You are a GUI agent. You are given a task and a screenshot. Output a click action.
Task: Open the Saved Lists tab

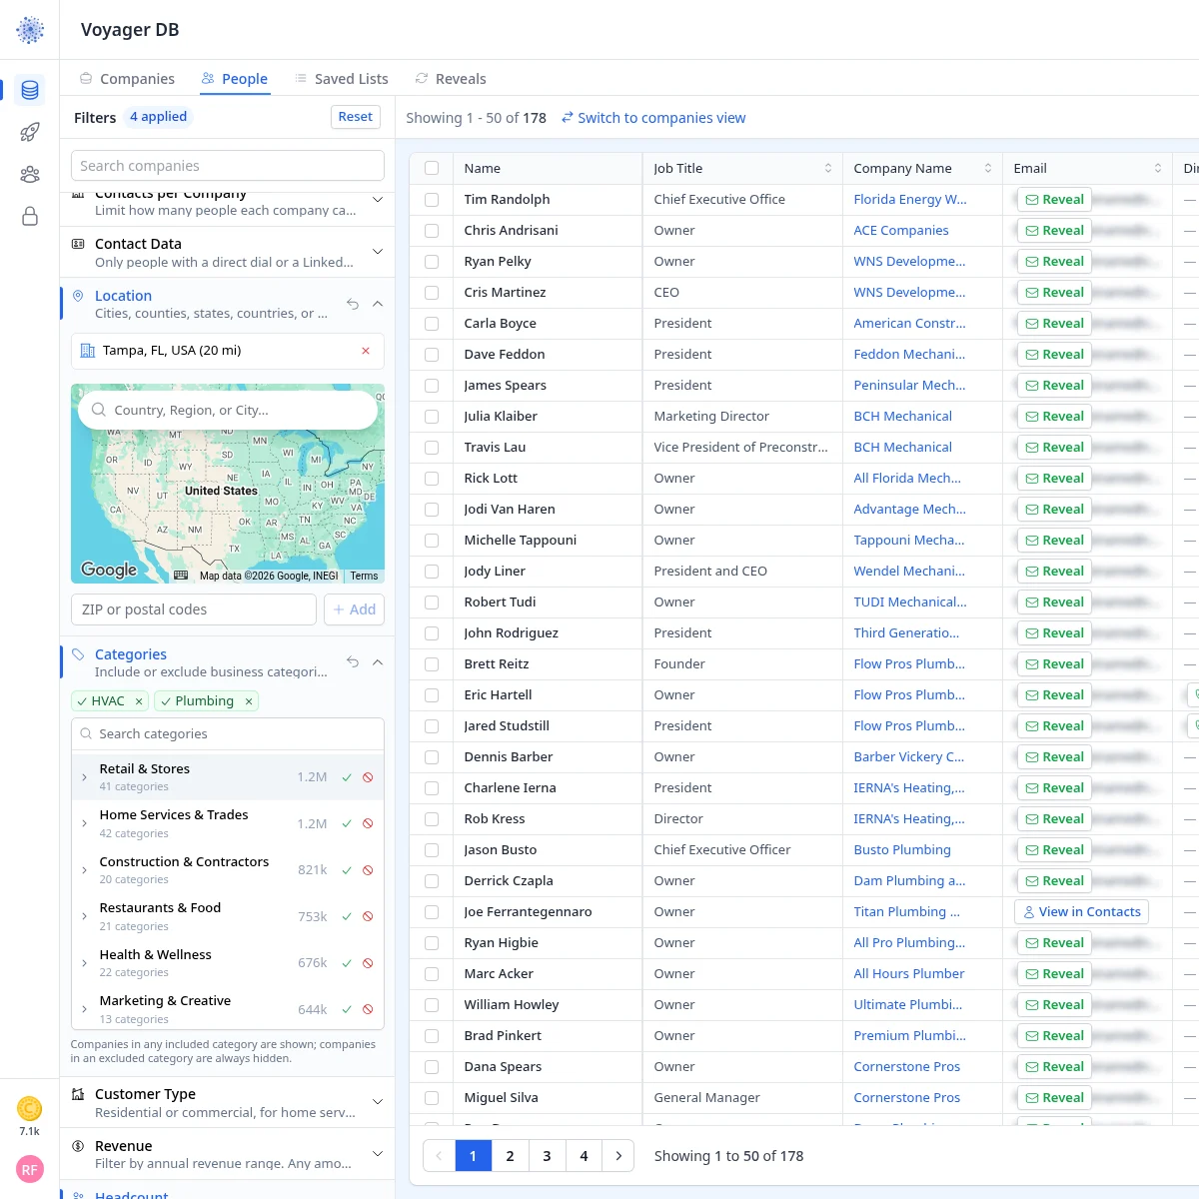(341, 79)
